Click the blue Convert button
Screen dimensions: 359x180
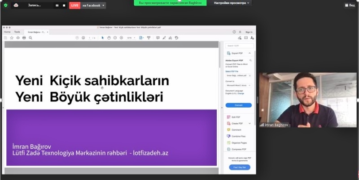239,105
